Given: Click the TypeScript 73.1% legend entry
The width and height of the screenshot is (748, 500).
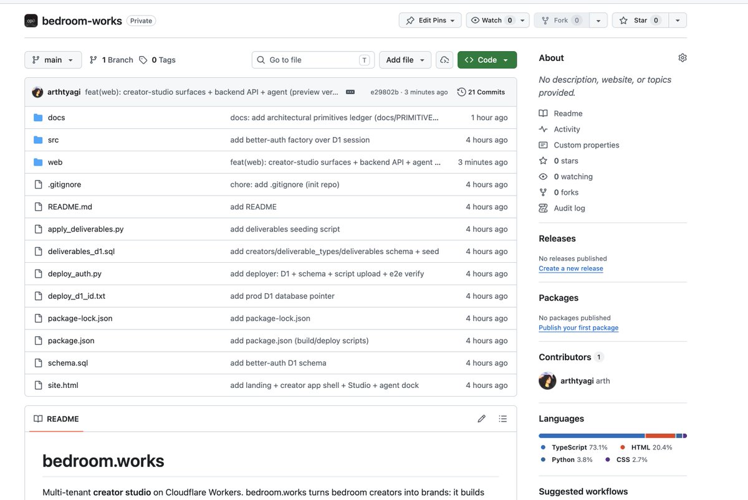Looking at the screenshot, I should [x=574, y=447].
